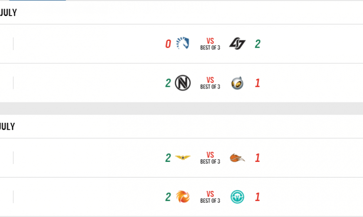
Task: View VS Best of 3 for Phoenix1 match
Action: tap(210, 197)
